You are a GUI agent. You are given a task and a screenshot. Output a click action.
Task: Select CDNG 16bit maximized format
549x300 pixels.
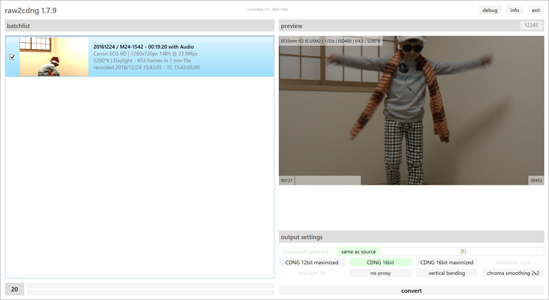pyautogui.click(x=447, y=263)
